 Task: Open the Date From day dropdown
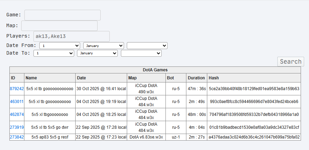point(60,46)
